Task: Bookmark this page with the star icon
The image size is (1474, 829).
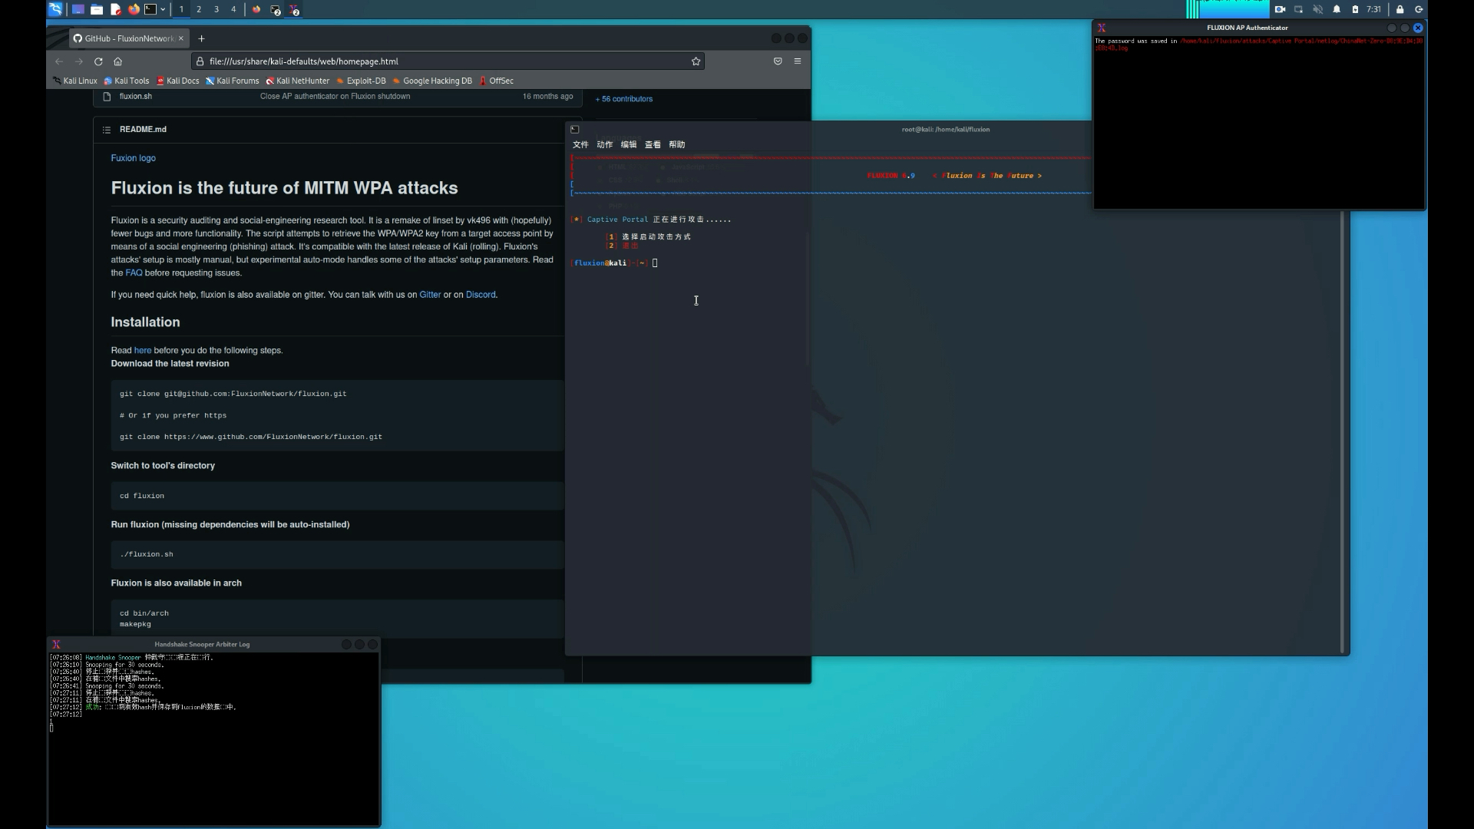Action: 696,61
